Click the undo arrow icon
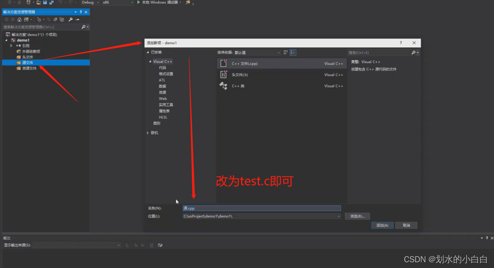Image resolution: width=494 pixels, height=268 pixels. pos(60,2)
